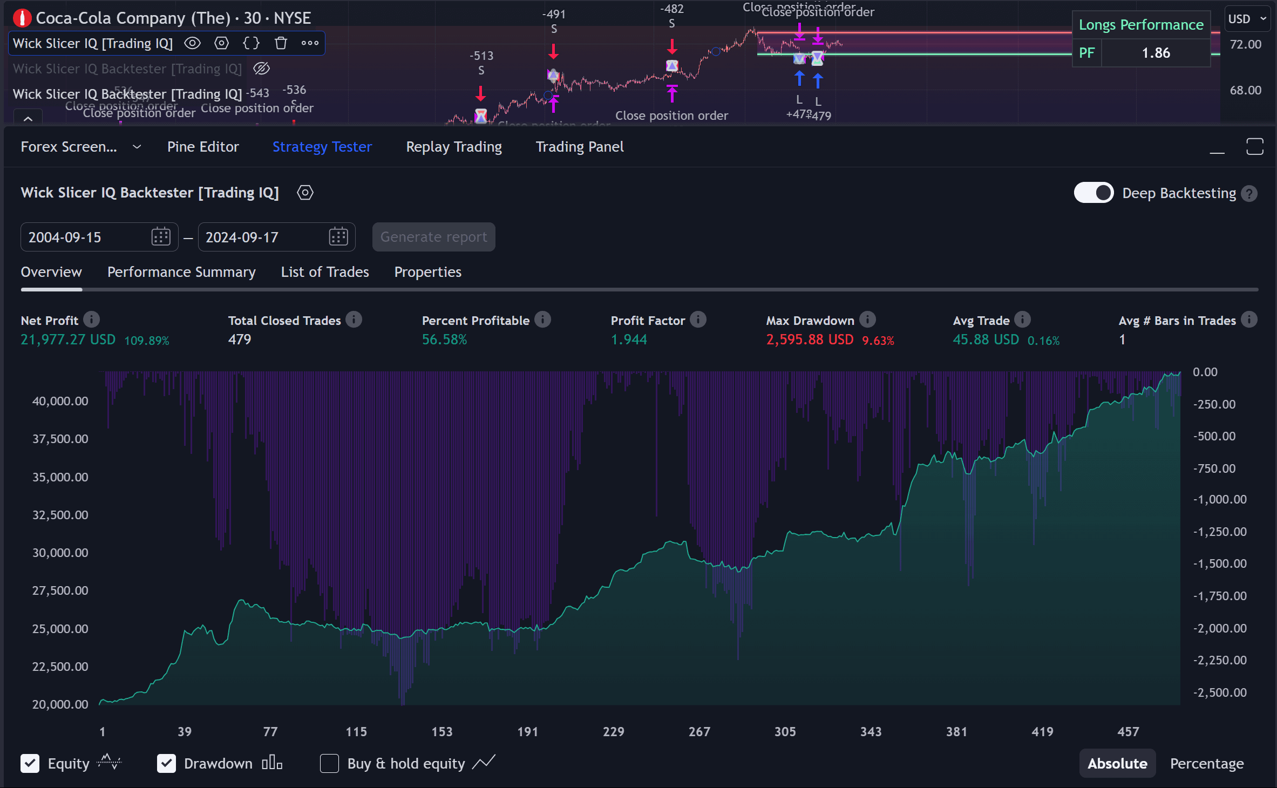Click the Percent Profitable value 56.58%
1277x788 pixels.
[x=445, y=339]
